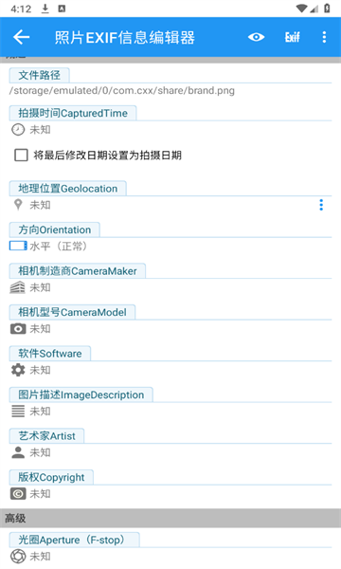The height and width of the screenshot is (569, 341).
Task: Open the Geolocation row's three-dot options
Action: click(321, 205)
